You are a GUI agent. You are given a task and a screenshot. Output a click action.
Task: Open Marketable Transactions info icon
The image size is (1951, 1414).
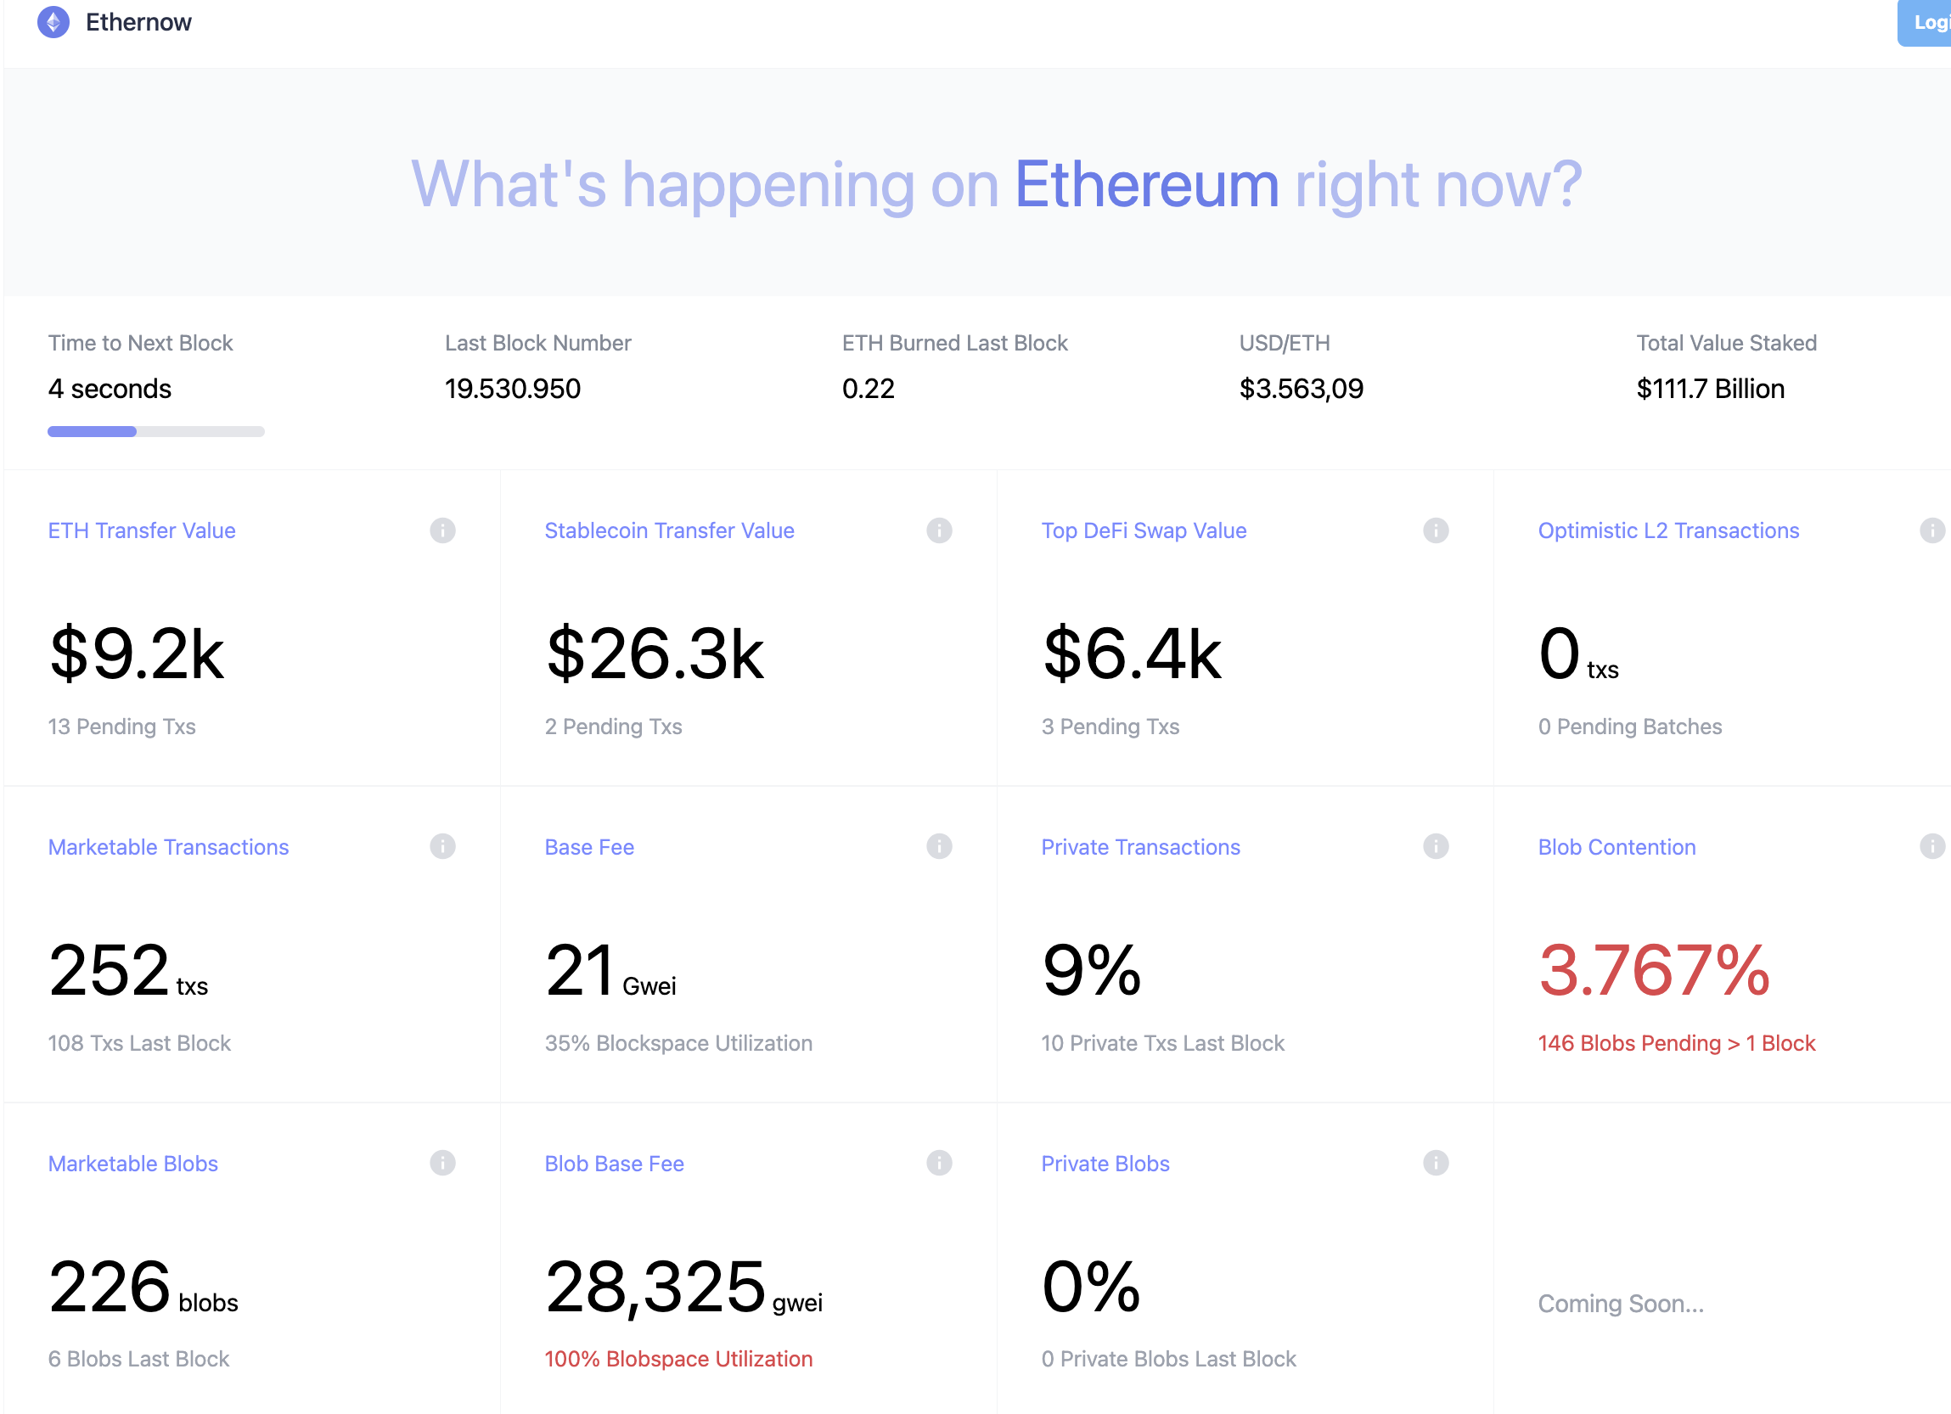pyautogui.click(x=442, y=846)
